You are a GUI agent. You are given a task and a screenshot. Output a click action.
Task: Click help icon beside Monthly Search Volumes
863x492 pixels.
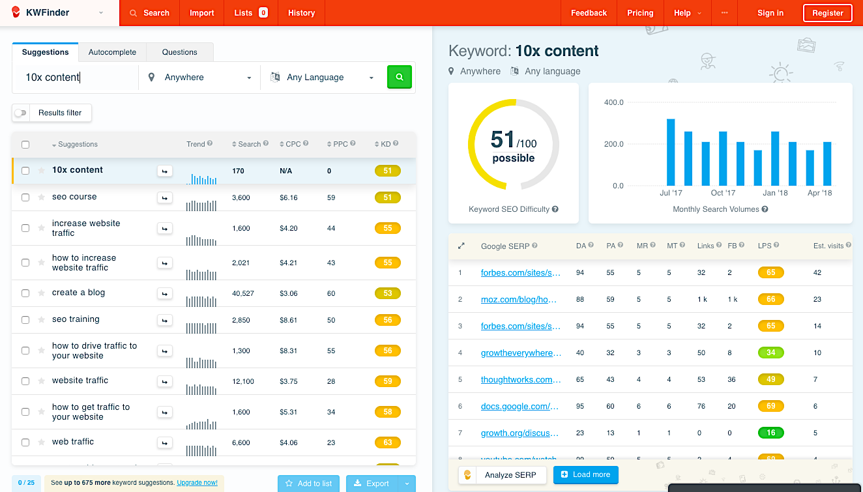765,209
